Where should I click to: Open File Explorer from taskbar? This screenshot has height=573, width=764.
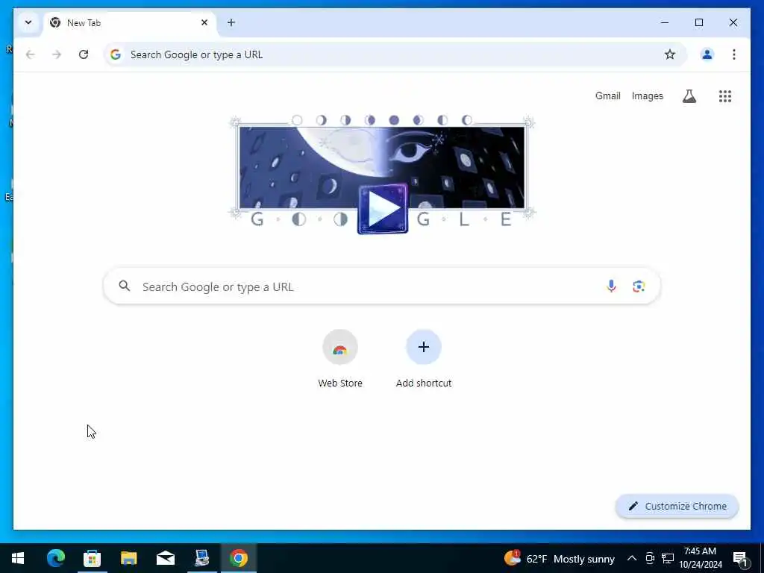128,558
